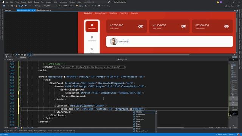This screenshot has height=136, width=242.
Task: Select Trending tab in designer preview
Action: (x=124, y=13)
